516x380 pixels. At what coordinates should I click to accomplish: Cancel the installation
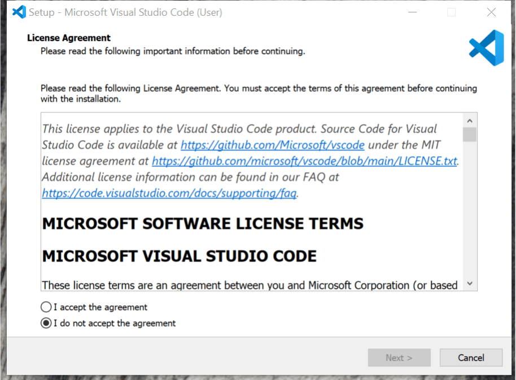coord(471,357)
